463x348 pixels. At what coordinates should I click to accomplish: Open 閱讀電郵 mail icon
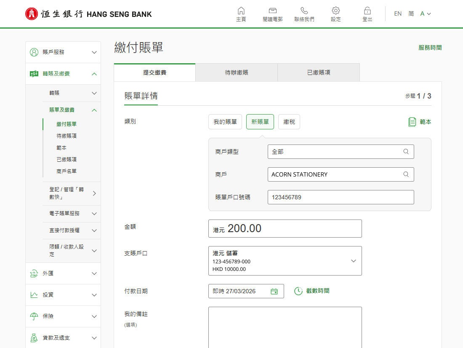pos(273,11)
